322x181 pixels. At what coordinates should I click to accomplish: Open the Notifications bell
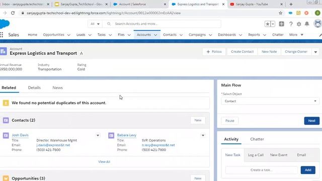pos(307,24)
